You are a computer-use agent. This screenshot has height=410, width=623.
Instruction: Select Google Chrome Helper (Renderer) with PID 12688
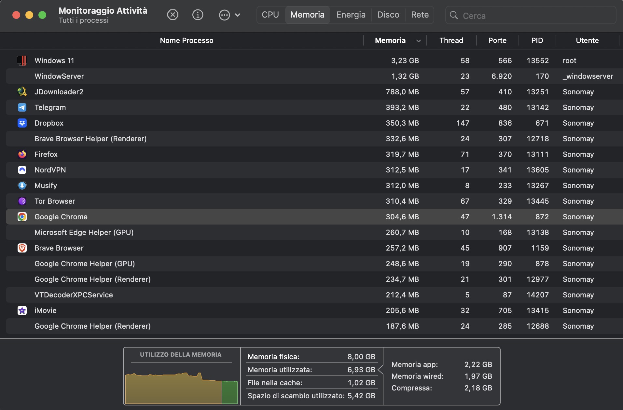pos(314,326)
